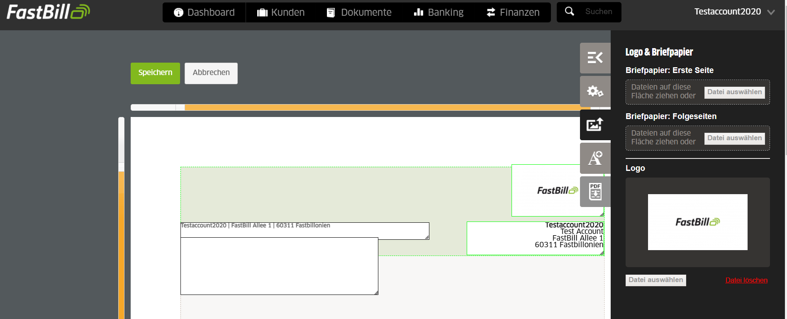Click the Finanzen arrows icon
Image resolution: width=787 pixels, height=319 pixels.
491,12
